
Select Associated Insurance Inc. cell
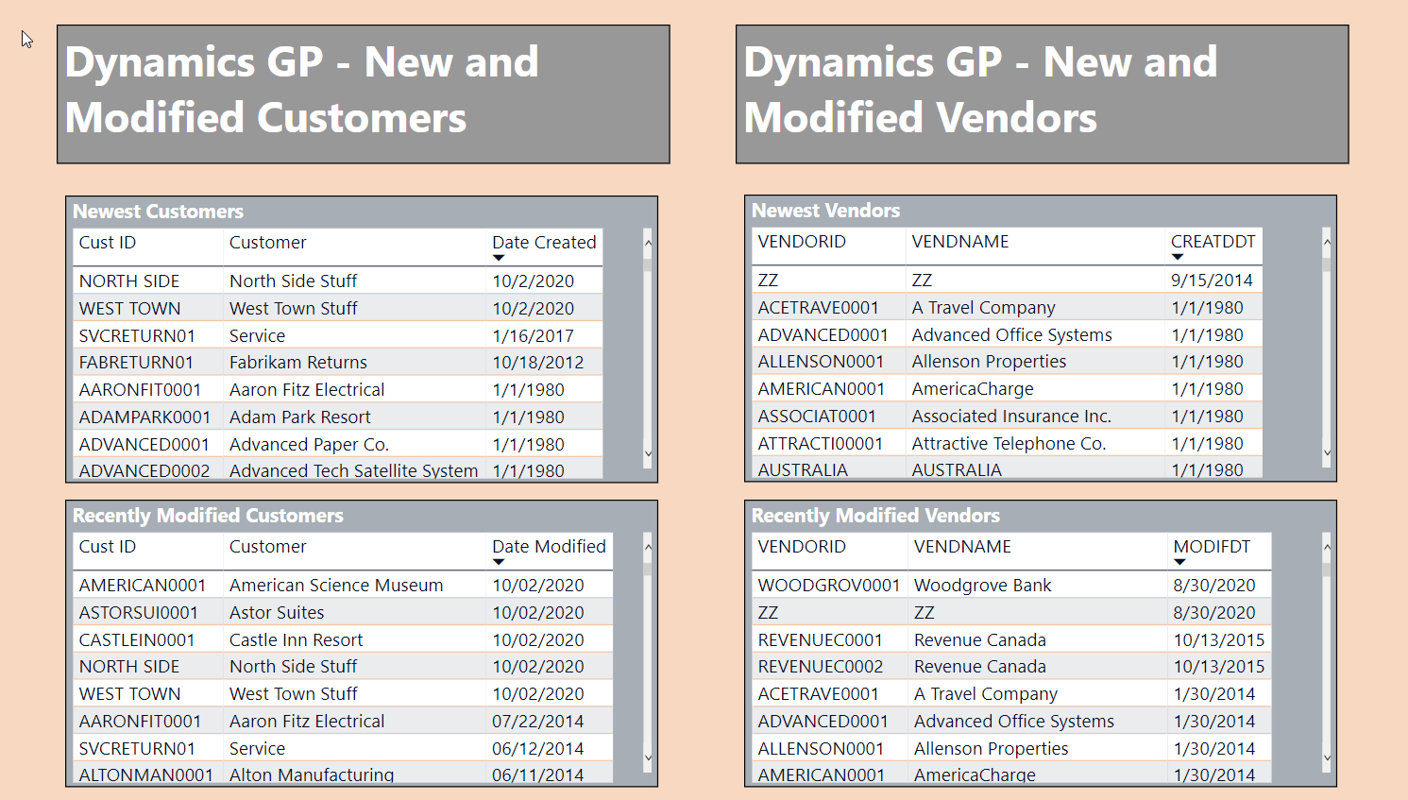coord(1011,417)
